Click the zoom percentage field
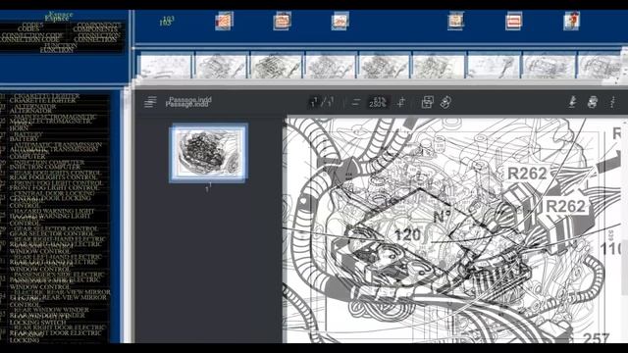The width and height of the screenshot is (628, 353). [x=377, y=102]
